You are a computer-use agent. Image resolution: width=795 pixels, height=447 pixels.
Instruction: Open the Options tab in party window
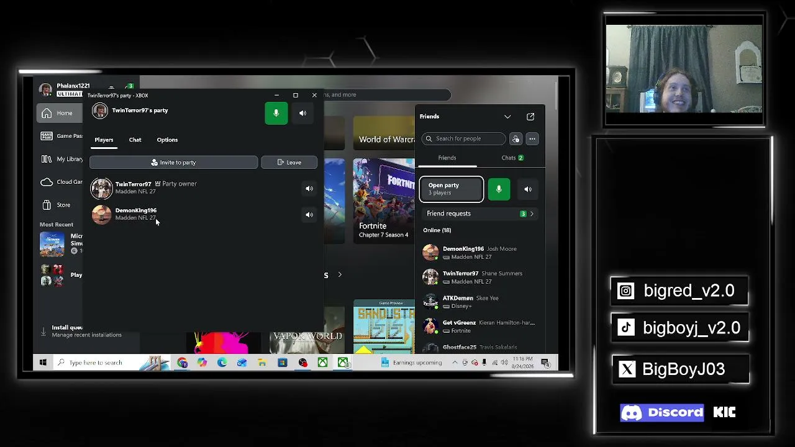167,140
